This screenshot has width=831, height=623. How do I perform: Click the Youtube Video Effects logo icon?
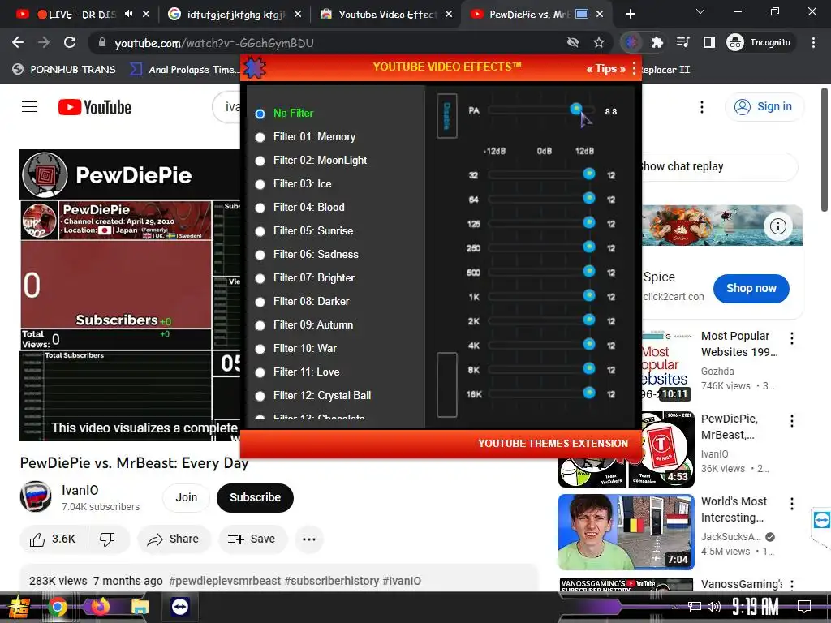254,68
